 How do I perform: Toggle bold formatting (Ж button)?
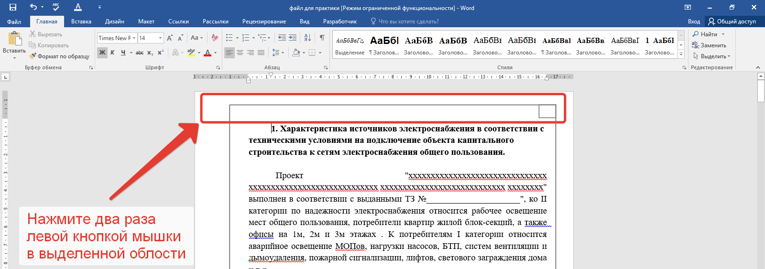(x=102, y=53)
